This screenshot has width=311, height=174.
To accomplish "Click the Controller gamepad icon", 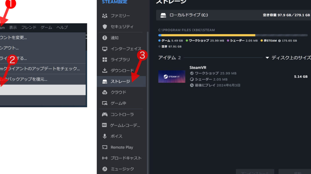I will [105, 114].
